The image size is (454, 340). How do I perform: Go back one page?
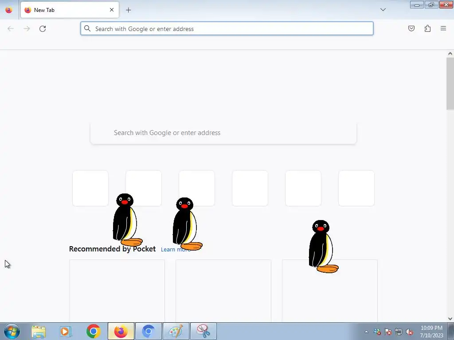click(x=11, y=29)
